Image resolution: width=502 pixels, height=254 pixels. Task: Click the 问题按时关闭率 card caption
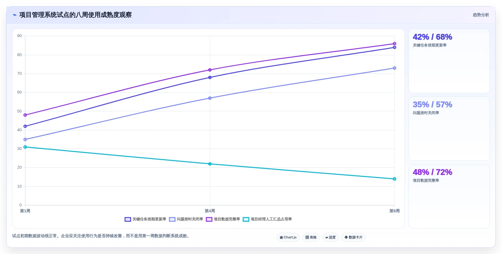(426, 113)
